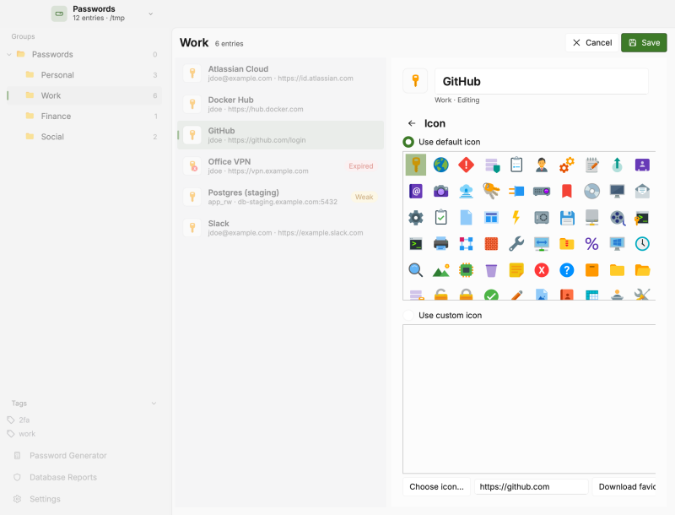This screenshot has width=675, height=515.
Task: Click the favicon URL field
Action: (532, 486)
